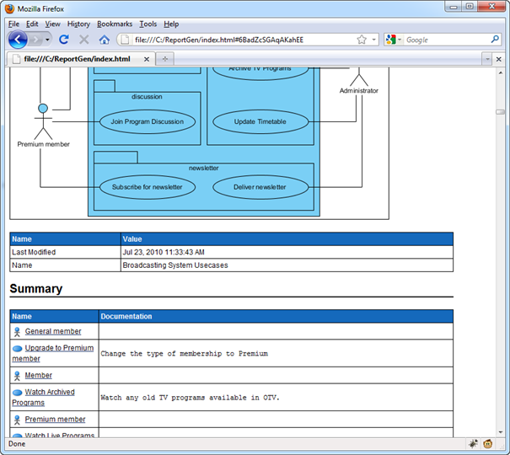Open the Member link
510x455 pixels.
coord(39,375)
